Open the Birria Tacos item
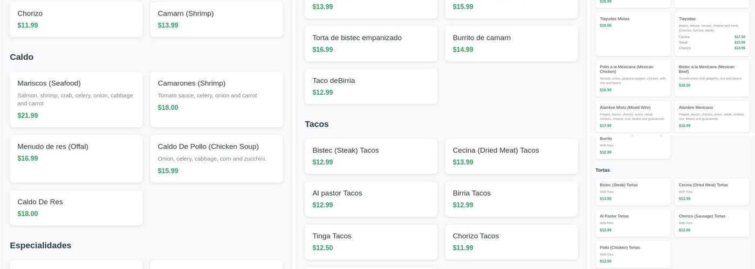The width and height of the screenshot is (755, 269). click(511, 199)
